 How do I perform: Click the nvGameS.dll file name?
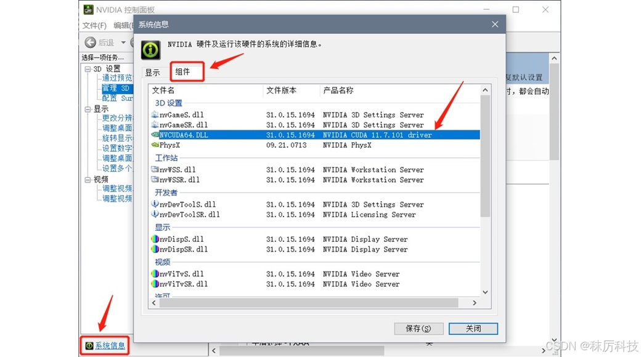click(181, 114)
